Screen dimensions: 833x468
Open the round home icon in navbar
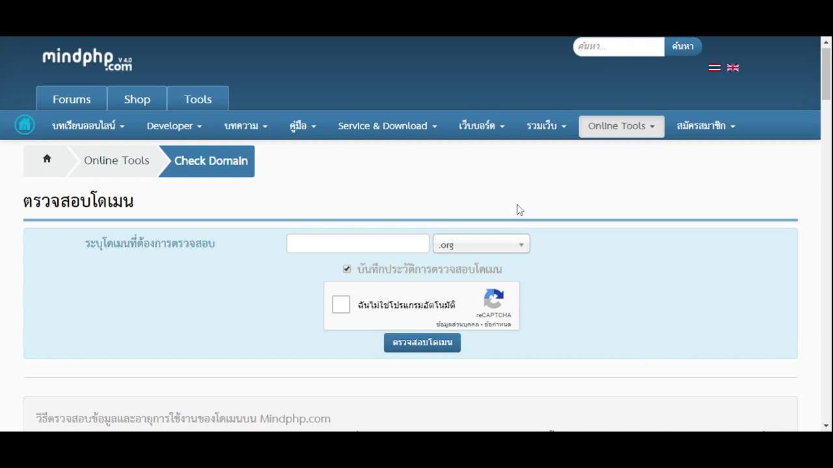click(x=25, y=125)
